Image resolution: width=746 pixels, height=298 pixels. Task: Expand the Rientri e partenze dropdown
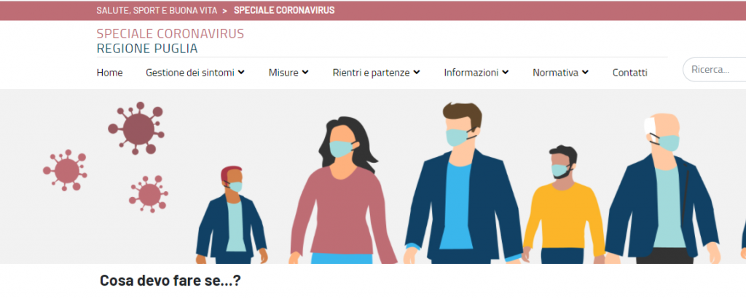pyautogui.click(x=376, y=73)
